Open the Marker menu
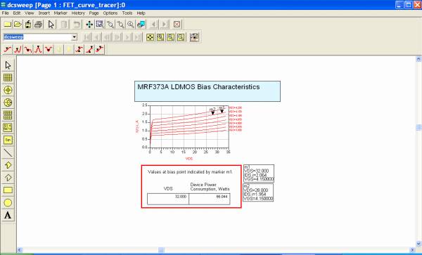Image resolution: width=422 pixels, height=255 pixels. click(x=60, y=13)
